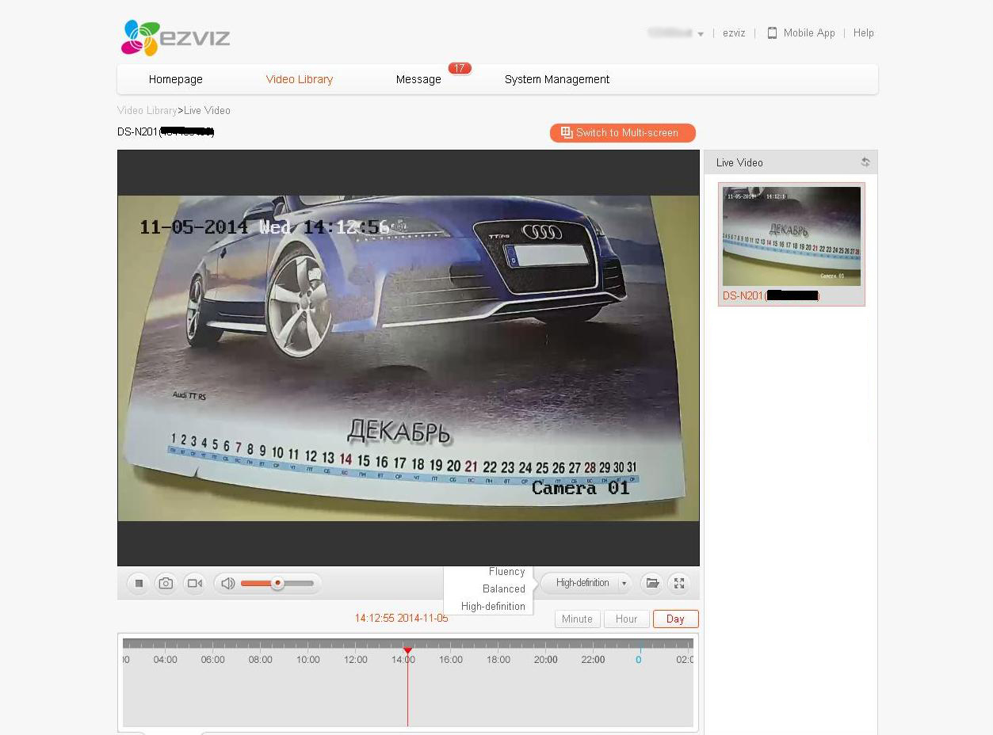Click the 14:12:55 2014-11-05 timestamp text
This screenshot has width=993, height=735.
401,619
